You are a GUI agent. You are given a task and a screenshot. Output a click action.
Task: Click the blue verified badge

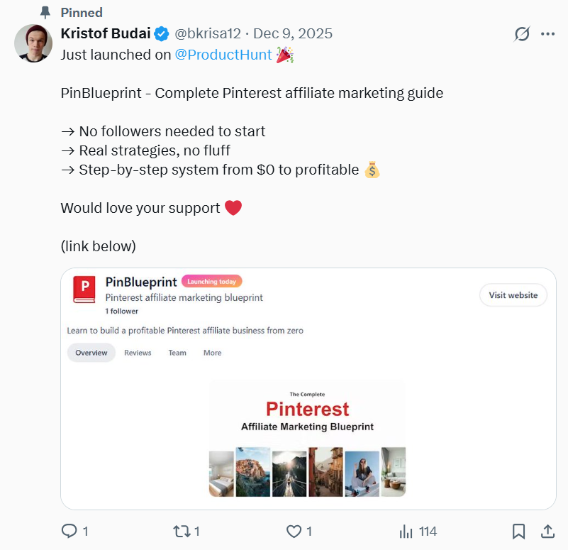[162, 34]
